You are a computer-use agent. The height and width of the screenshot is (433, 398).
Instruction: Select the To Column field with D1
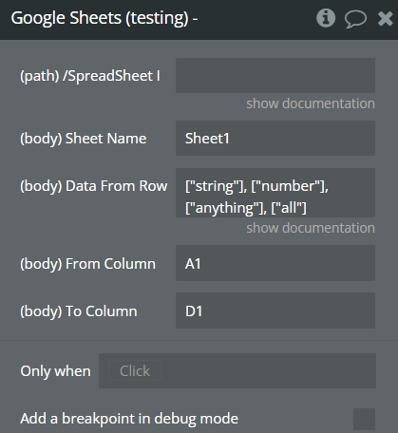click(x=275, y=311)
